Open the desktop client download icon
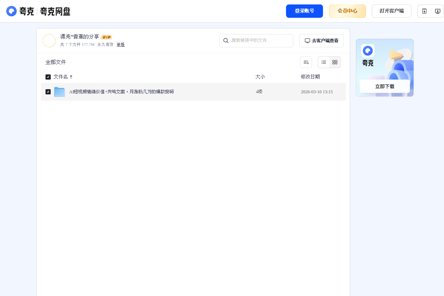This screenshot has height=296, width=444. 437,11
